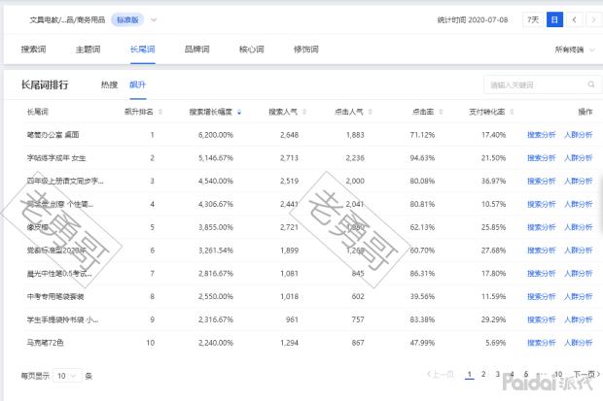
Task: Switch to the 核心词 tab
Action: click(252, 50)
